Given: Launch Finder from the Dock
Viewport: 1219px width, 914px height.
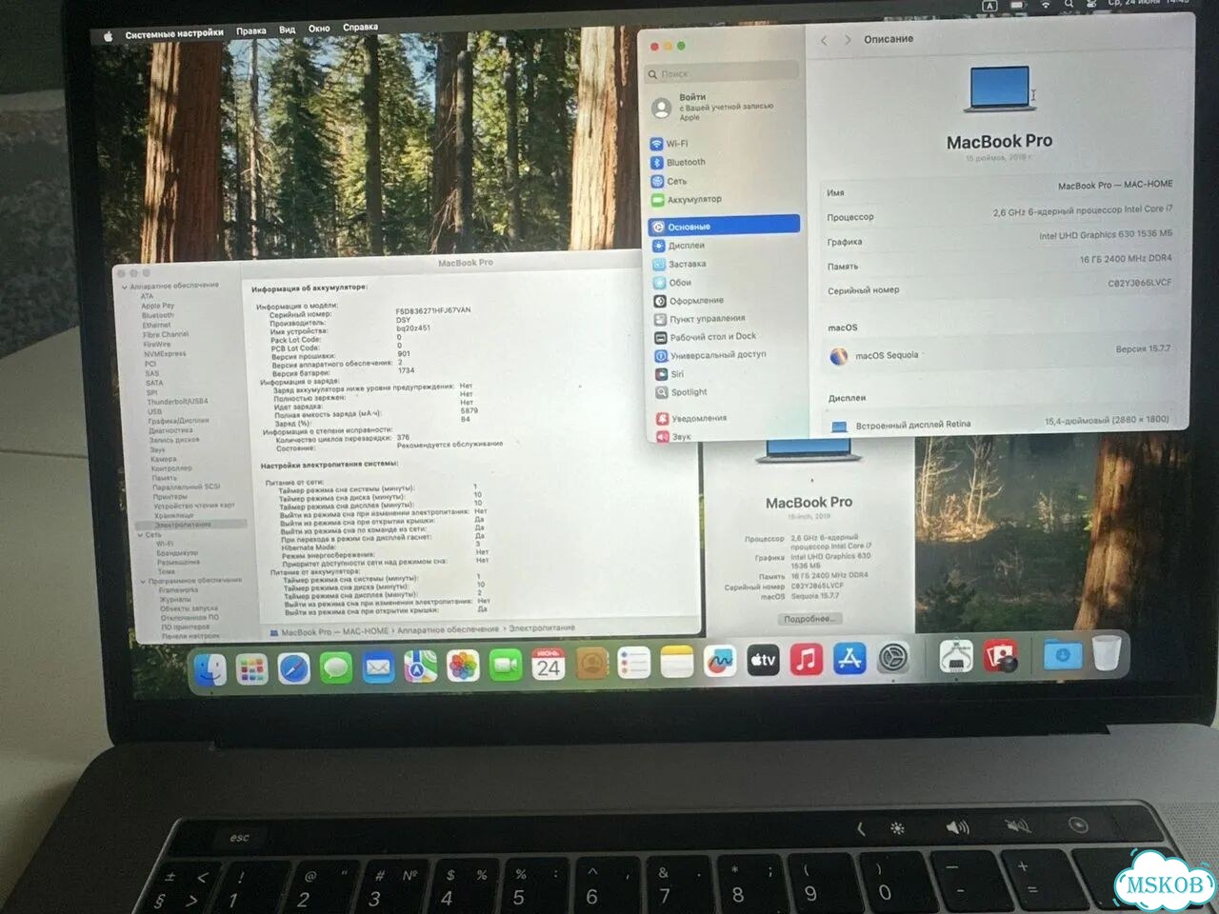Looking at the screenshot, I should click(x=210, y=669).
